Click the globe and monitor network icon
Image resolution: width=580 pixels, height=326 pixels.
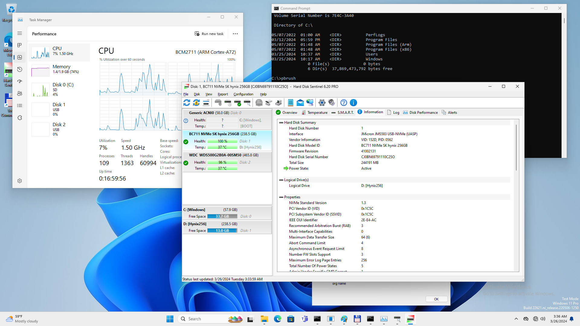(x=310, y=103)
